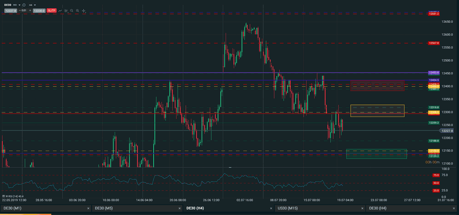
Task: Close the DE30 (M5) tab
Action: tap(180, 208)
